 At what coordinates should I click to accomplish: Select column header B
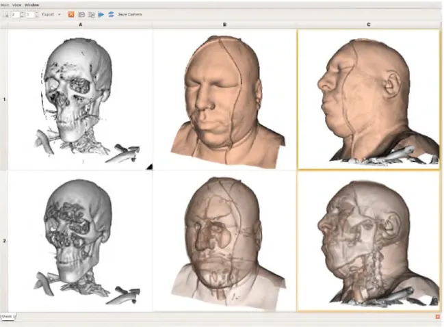pyautogui.click(x=224, y=25)
